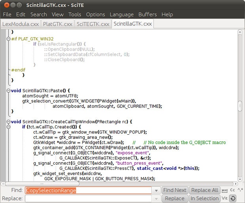Click the In Selection button
Image resolution: width=245 pixels, height=203 pixels.
pos(204,199)
